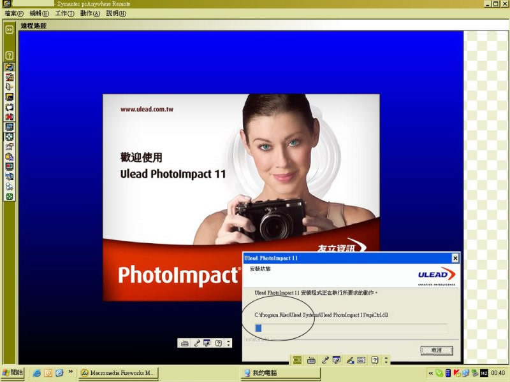Image resolution: width=510 pixels, height=382 pixels.
Task: Click the 遠程遙控 panel title
Action: [x=34, y=25]
